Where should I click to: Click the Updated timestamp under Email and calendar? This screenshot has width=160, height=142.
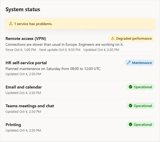coord(23,93)
